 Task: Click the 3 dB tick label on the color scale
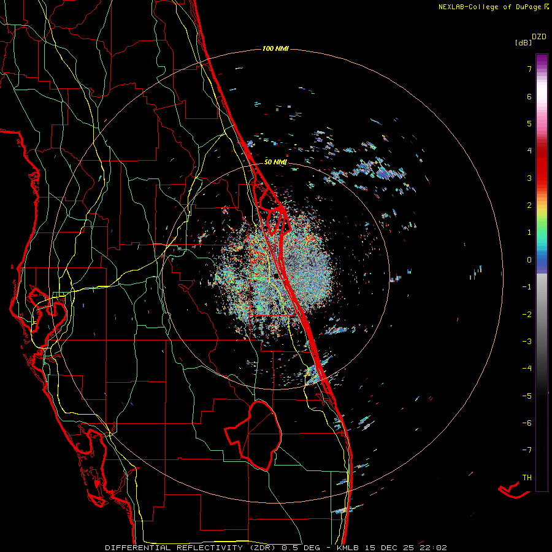[529, 178]
